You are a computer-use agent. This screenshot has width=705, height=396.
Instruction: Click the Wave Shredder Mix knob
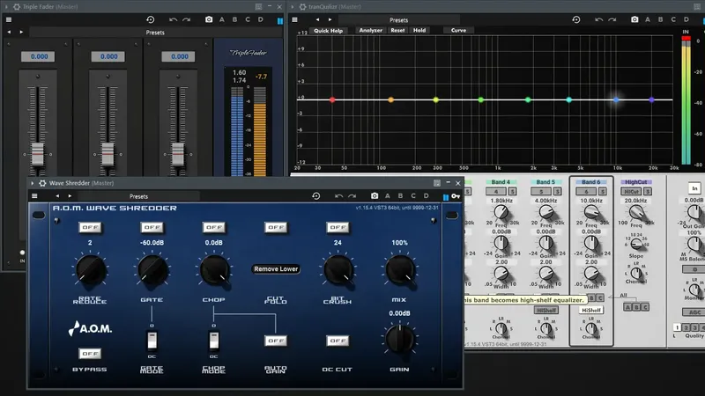(x=400, y=270)
